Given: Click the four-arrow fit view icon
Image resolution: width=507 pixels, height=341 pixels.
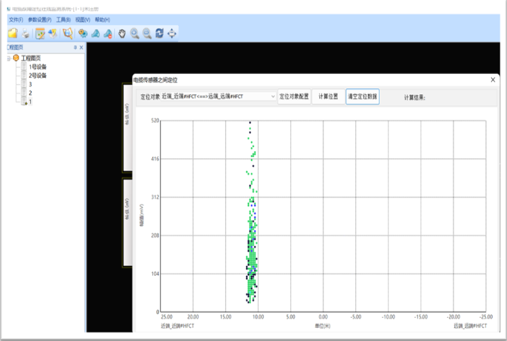Looking at the screenshot, I should click(172, 33).
